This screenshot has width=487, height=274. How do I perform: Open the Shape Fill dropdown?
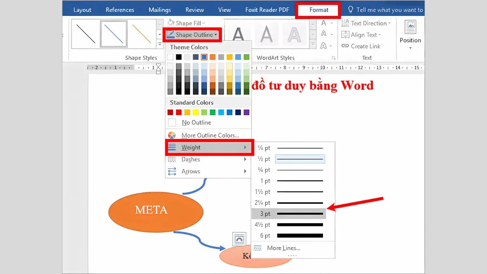click(x=187, y=23)
